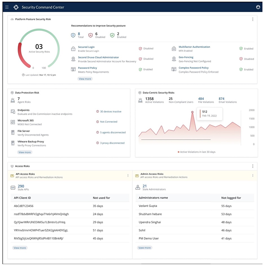This screenshot has height=268, width=266.
Task: Open the Microsoft 365 Not Connected link
Action: point(109,122)
